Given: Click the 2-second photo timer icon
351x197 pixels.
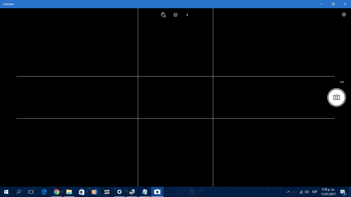Looking at the screenshot, I should 163,15.
